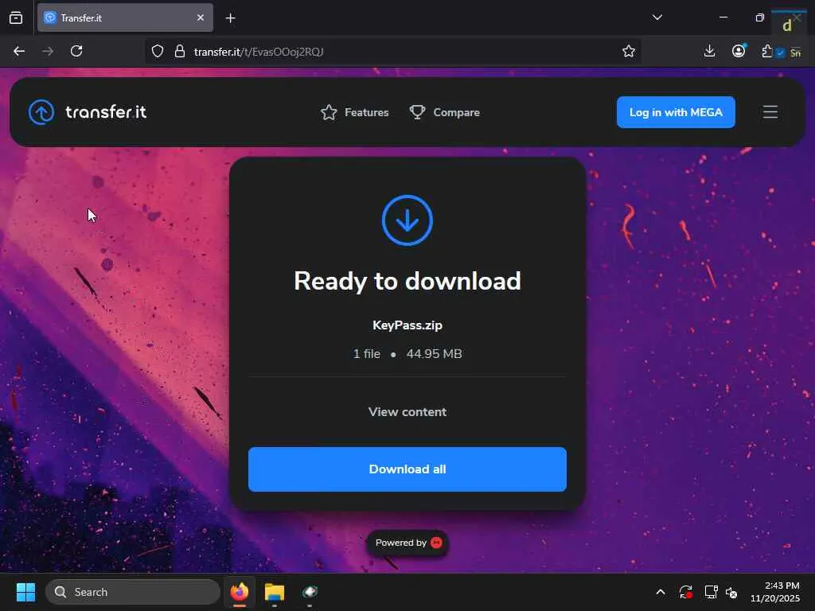
Task: Open the list all tabs dropdown
Action: coord(657,18)
